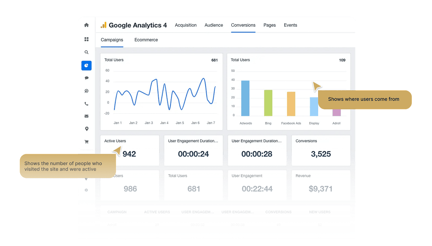Viewport: 432px width, 246px height.
Task: Click the 986 users value
Action: (x=130, y=189)
